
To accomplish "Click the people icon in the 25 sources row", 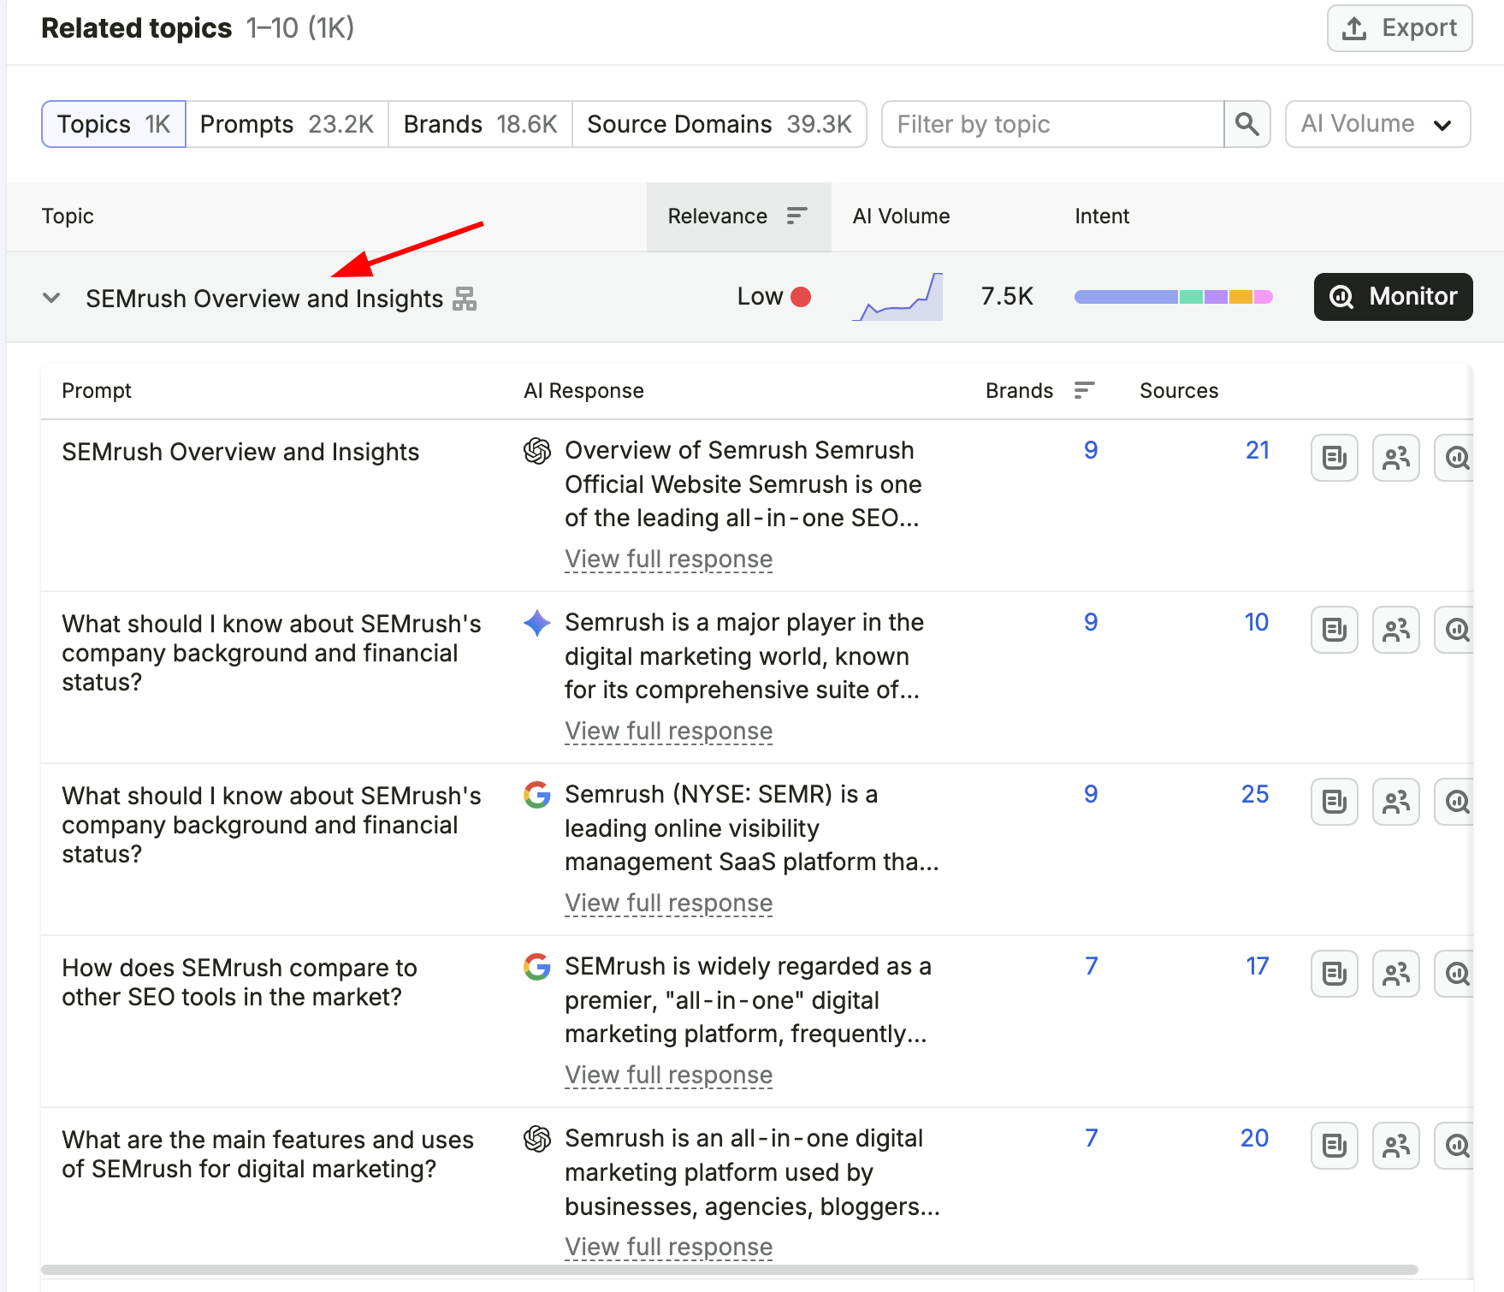I will pyautogui.click(x=1396, y=802).
